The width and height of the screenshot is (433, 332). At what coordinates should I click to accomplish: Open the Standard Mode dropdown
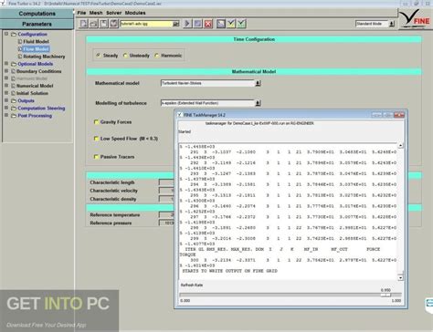(x=392, y=24)
